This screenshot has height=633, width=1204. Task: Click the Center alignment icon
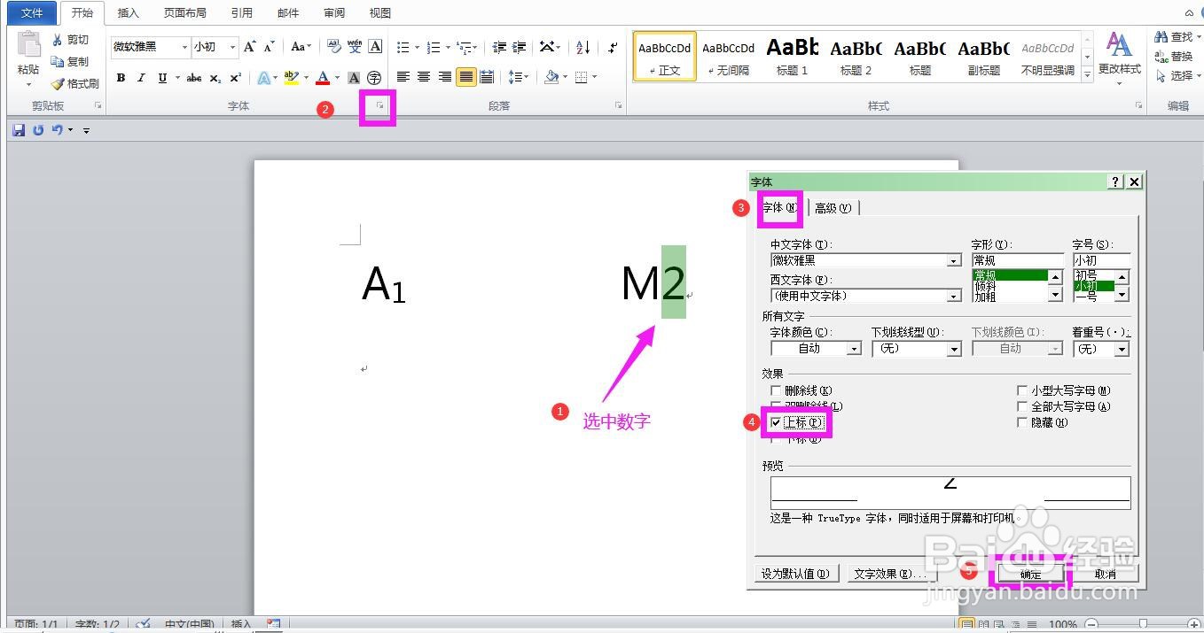coord(424,77)
